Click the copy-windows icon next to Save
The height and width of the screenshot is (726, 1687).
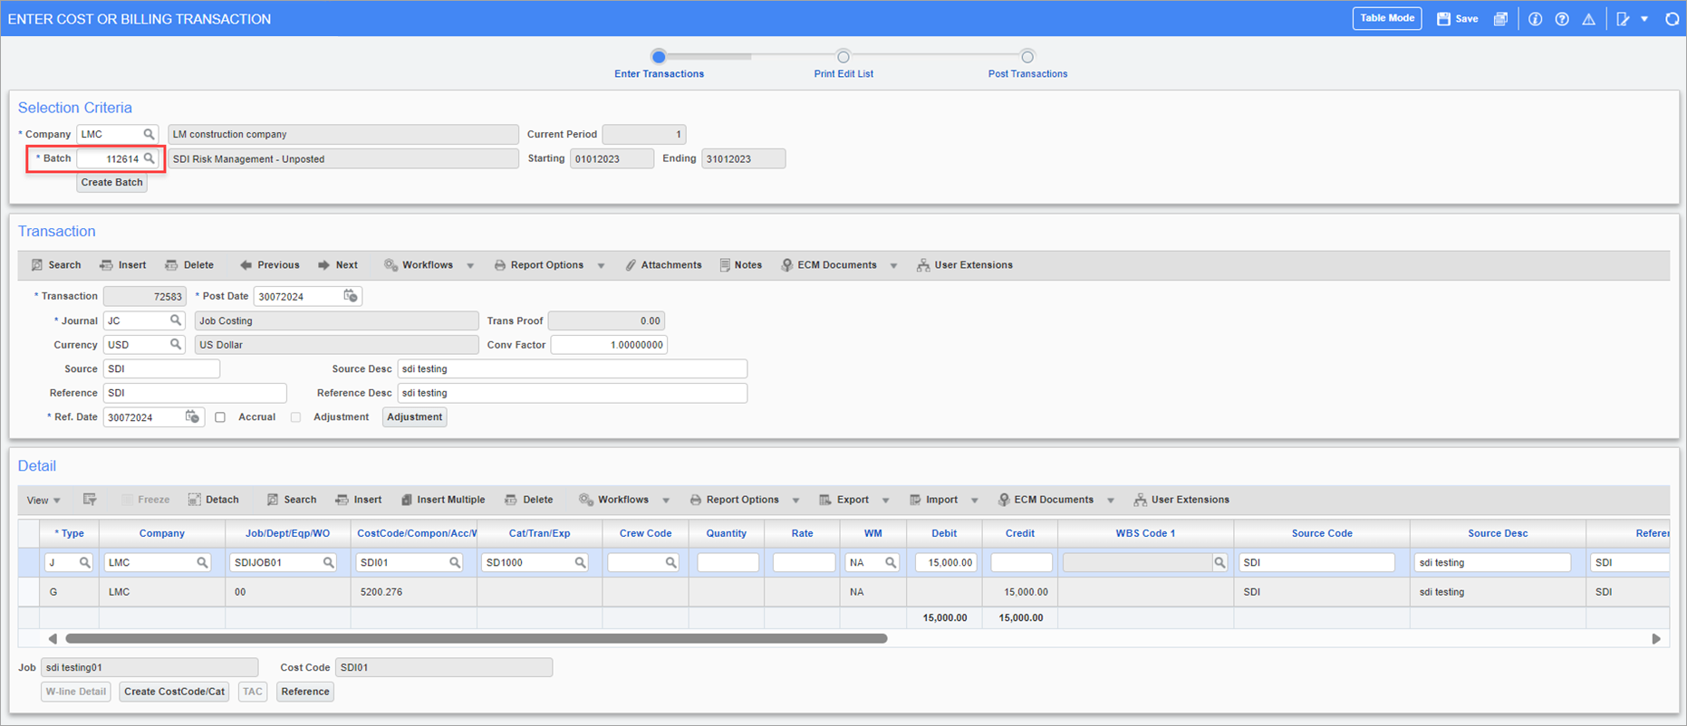point(1500,19)
